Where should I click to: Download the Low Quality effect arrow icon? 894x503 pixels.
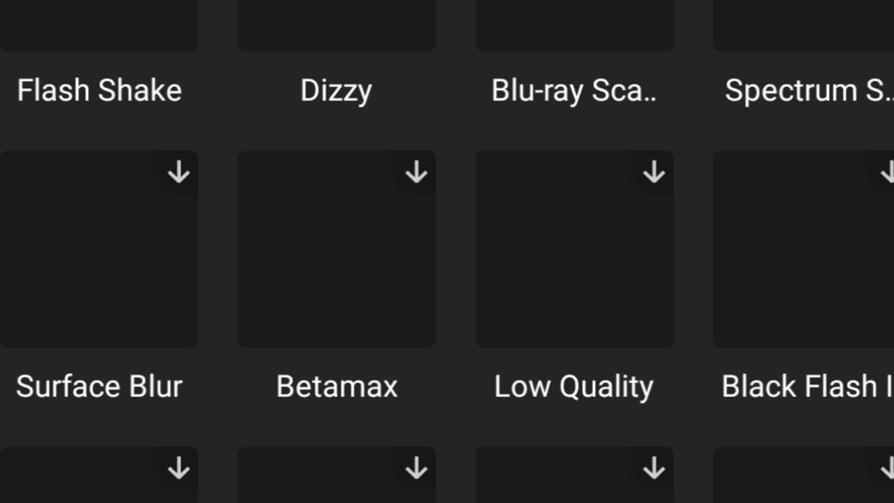(654, 172)
